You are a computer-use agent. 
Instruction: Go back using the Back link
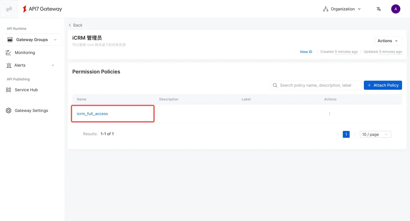pyautogui.click(x=76, y=25)
